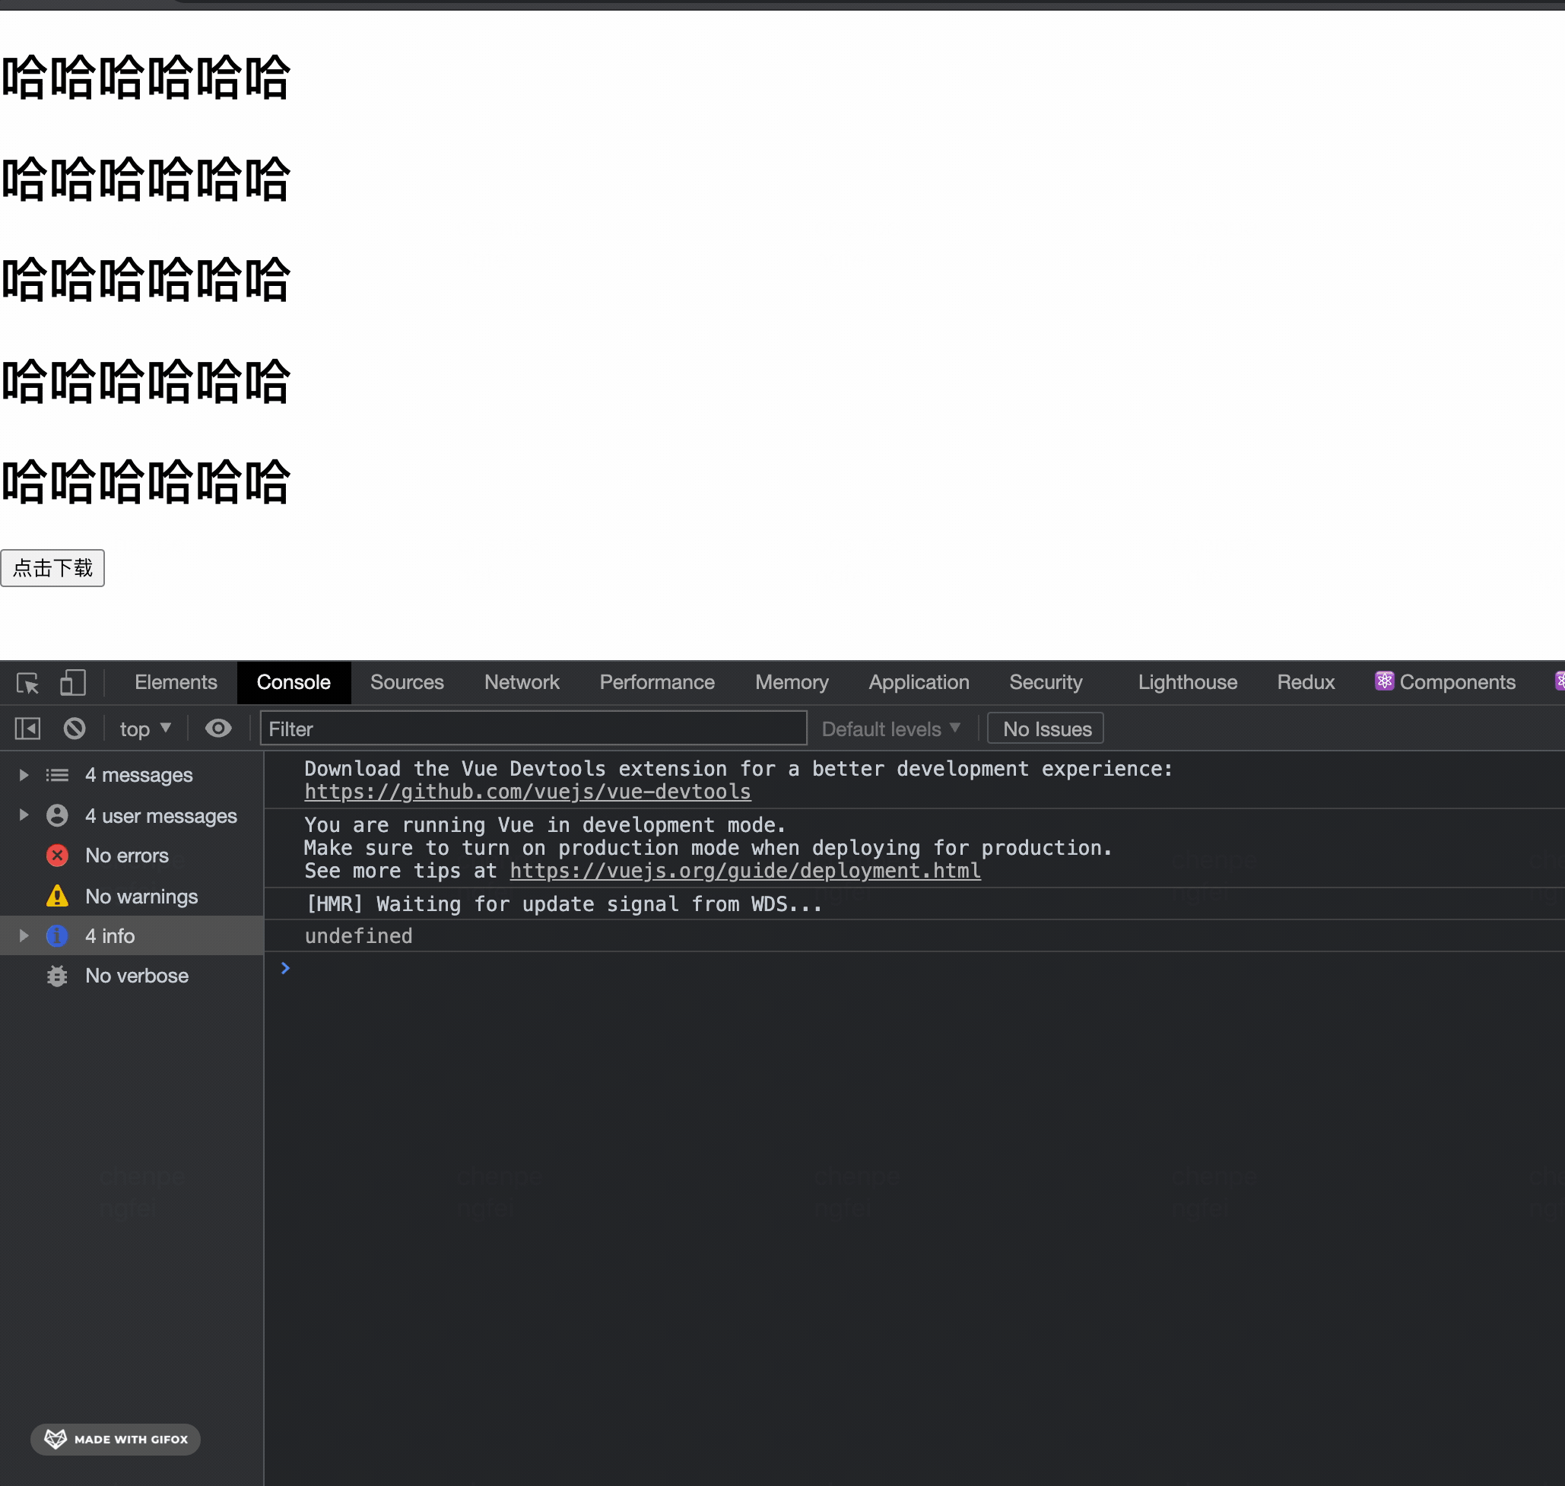Click the inspect element icon

(27, 681)
